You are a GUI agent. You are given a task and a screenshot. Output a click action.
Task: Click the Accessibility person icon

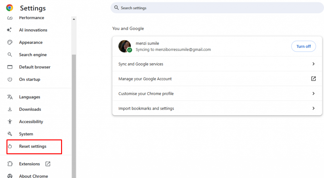[10, 121]
